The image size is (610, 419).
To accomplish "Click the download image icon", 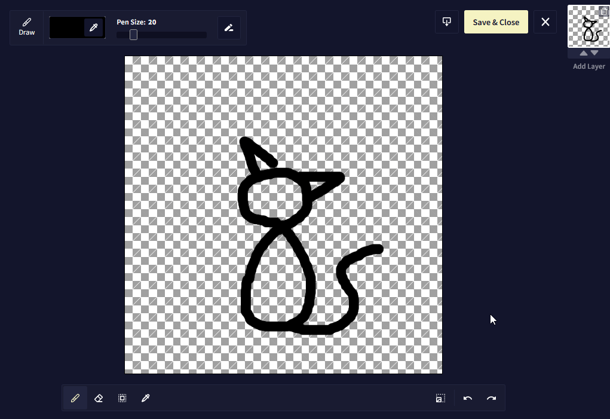I will pos(446,22).
